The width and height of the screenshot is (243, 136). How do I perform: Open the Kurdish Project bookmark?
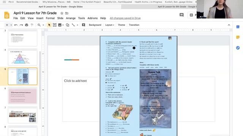87,2
